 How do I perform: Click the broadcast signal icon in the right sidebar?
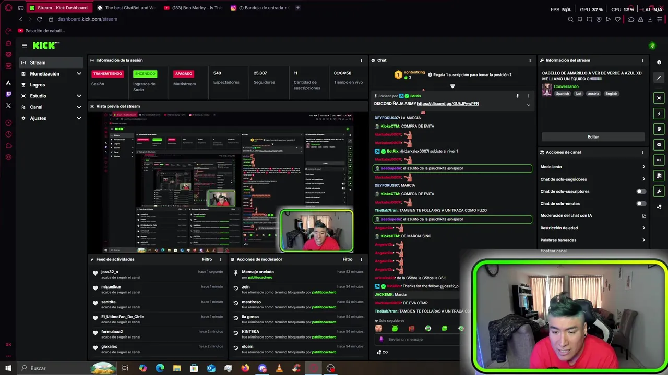tap(659, 160)
